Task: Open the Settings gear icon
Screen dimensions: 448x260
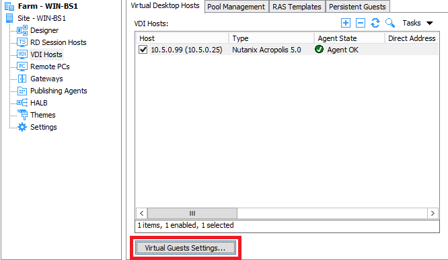Action: 22,127
